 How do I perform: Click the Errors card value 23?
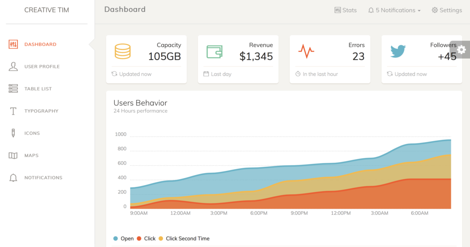coord(358,56)
